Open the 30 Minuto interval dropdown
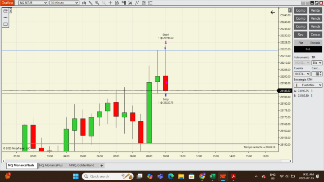The height and width of the screenshot is (182, 324). [x=64, y=3]
